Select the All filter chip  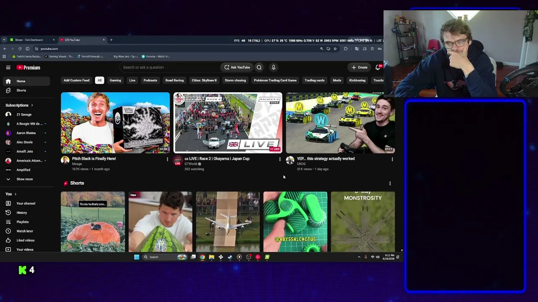[x=100, y=80]
